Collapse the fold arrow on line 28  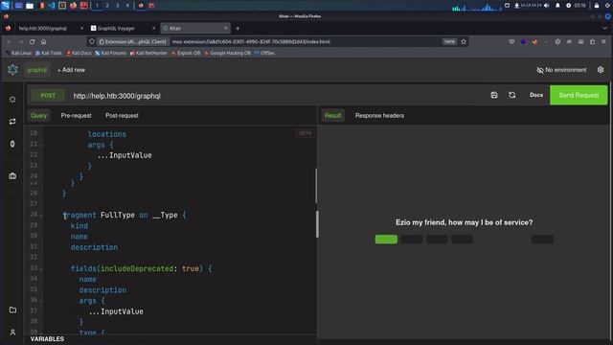coord(41,215)
